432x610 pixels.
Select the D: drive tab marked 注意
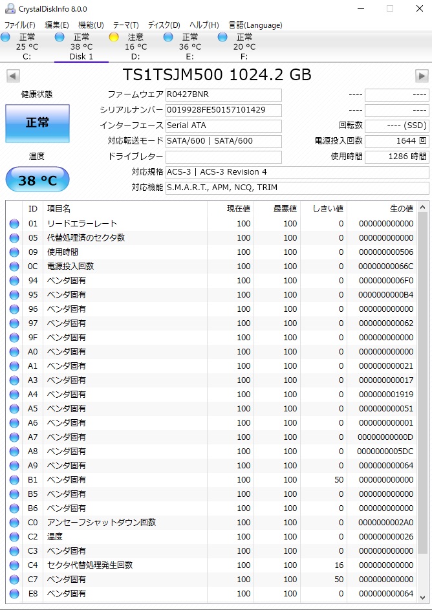pyautogui.click(x=136, y=47)
